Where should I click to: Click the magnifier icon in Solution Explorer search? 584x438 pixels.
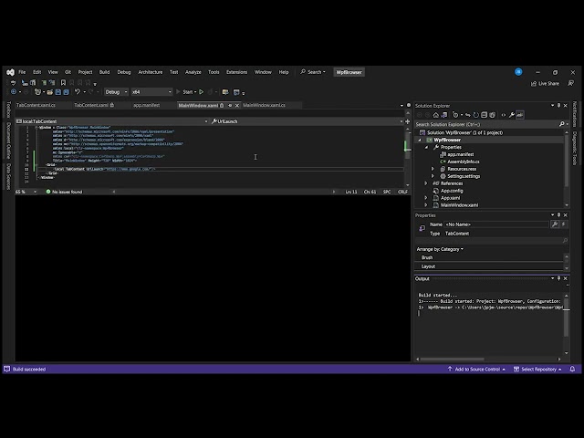pyautogui.click(x=562, y=124)
